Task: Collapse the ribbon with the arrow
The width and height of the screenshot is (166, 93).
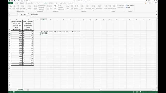Action: click(157, 12)
